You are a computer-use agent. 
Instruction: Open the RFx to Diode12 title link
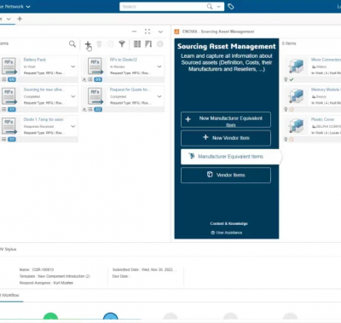(124, 60)
